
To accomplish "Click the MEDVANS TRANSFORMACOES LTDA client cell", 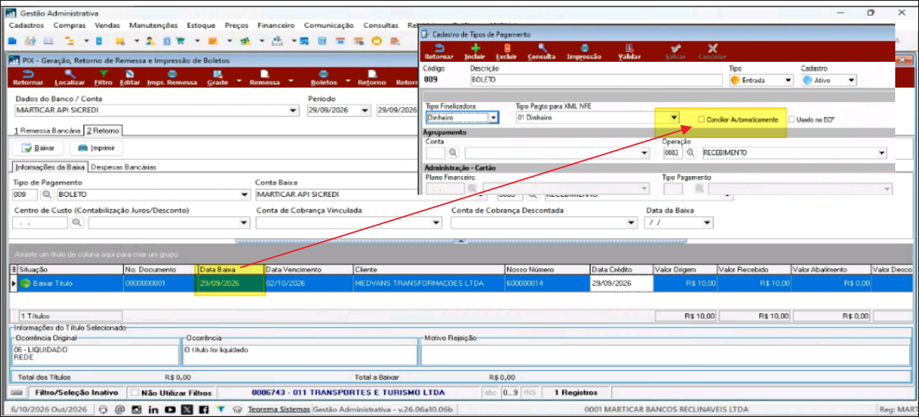I will click(429, 283).
